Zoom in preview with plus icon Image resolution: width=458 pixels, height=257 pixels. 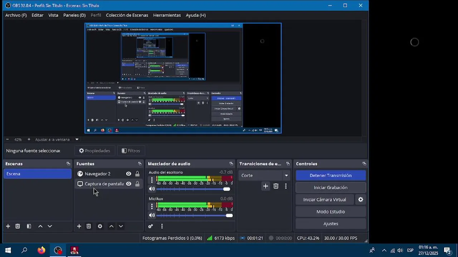tap(29, 140)
